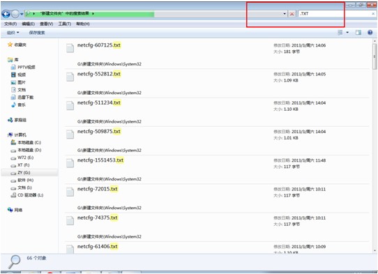Select 网络 in the navigation pane
Image resolution: width=378 pixels, height=274 pixels.
pyautogui.click(x=15, y=210)
